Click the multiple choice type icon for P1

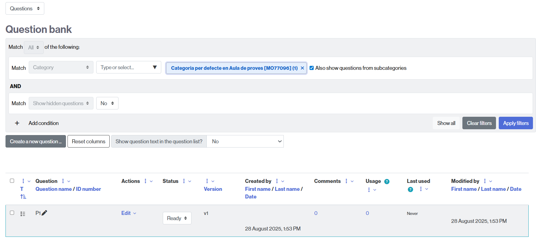pos(23,214)
